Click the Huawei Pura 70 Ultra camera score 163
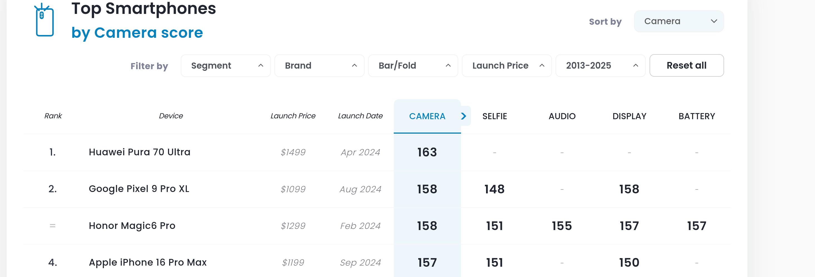 coord(427,153)
